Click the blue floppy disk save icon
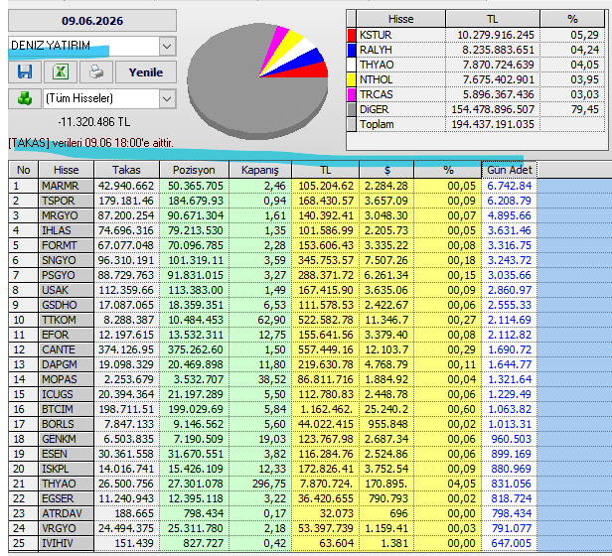Viewport: 612px width, 556px height. pos(25,72)
